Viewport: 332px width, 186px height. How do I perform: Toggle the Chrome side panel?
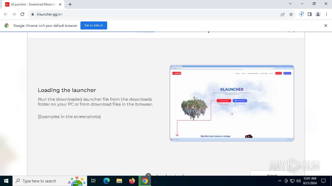click(310, 14)
